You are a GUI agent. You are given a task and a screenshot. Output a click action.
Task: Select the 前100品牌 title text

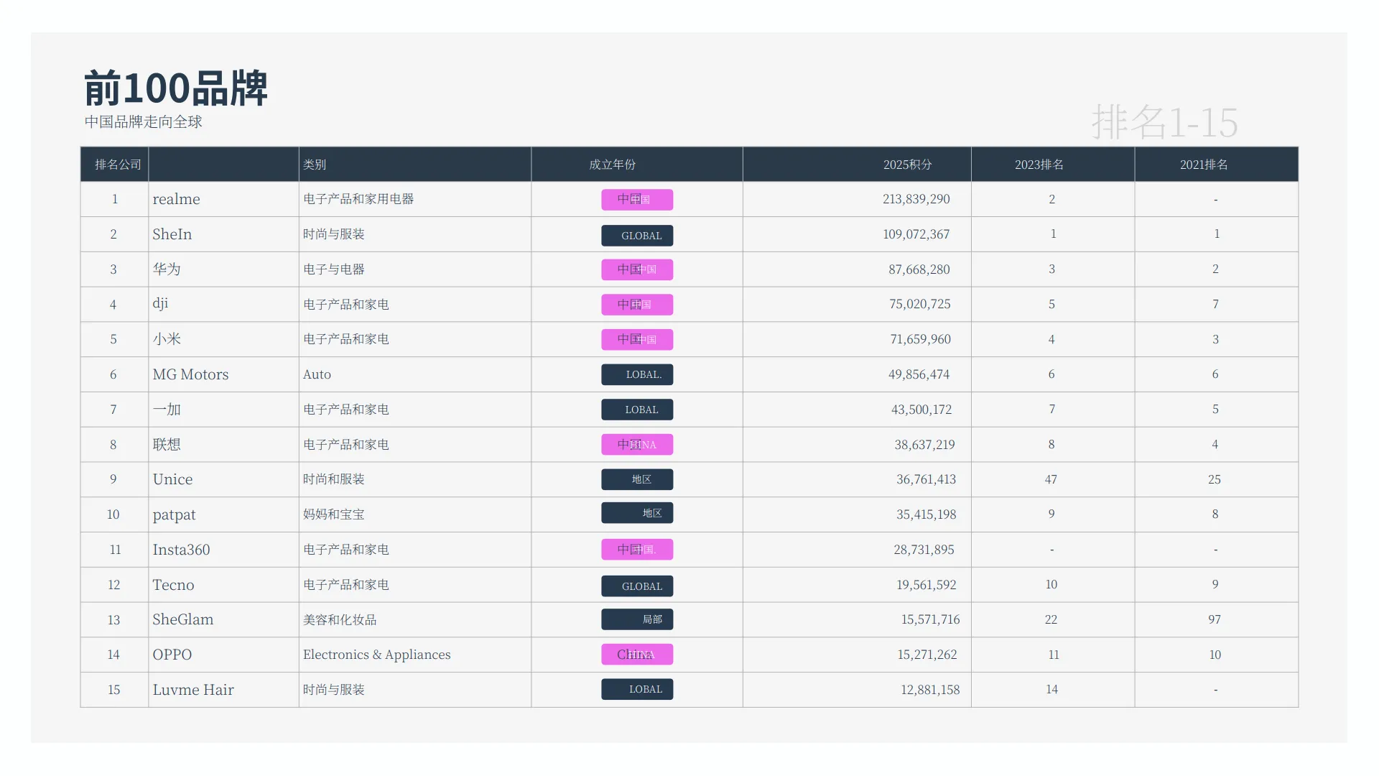pyautogui.click(x=176, y=88)
